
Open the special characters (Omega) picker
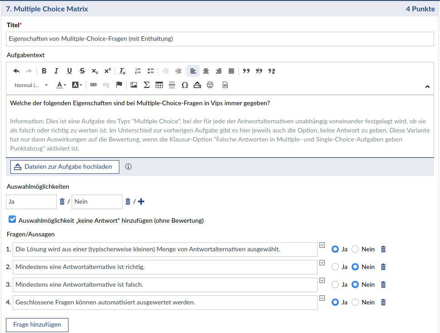(185, 85)
